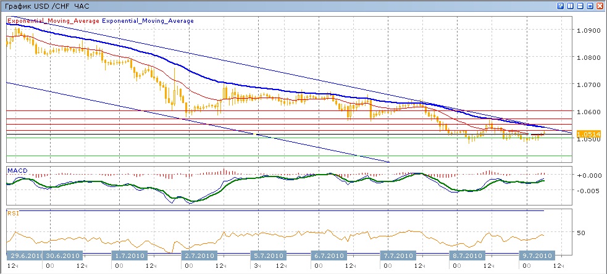
Task: Click the orange 1.0514 current price tag
Action: pos(585,133)
